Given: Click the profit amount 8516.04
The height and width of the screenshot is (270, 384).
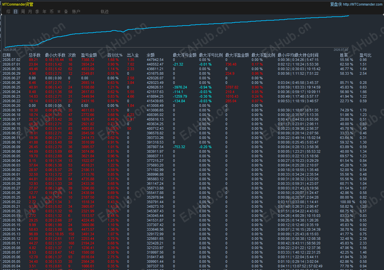Looking at the screenshot, I should tap(88, 257).
